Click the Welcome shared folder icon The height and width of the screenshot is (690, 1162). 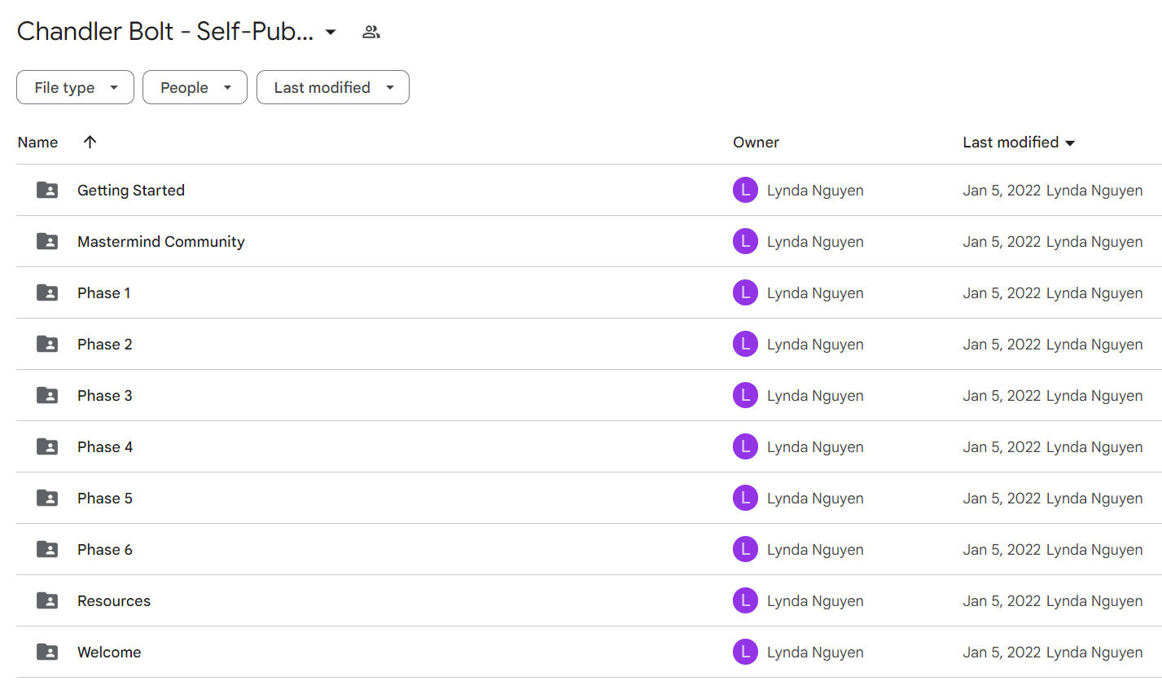pyautogui.click(x=47, y=652)
